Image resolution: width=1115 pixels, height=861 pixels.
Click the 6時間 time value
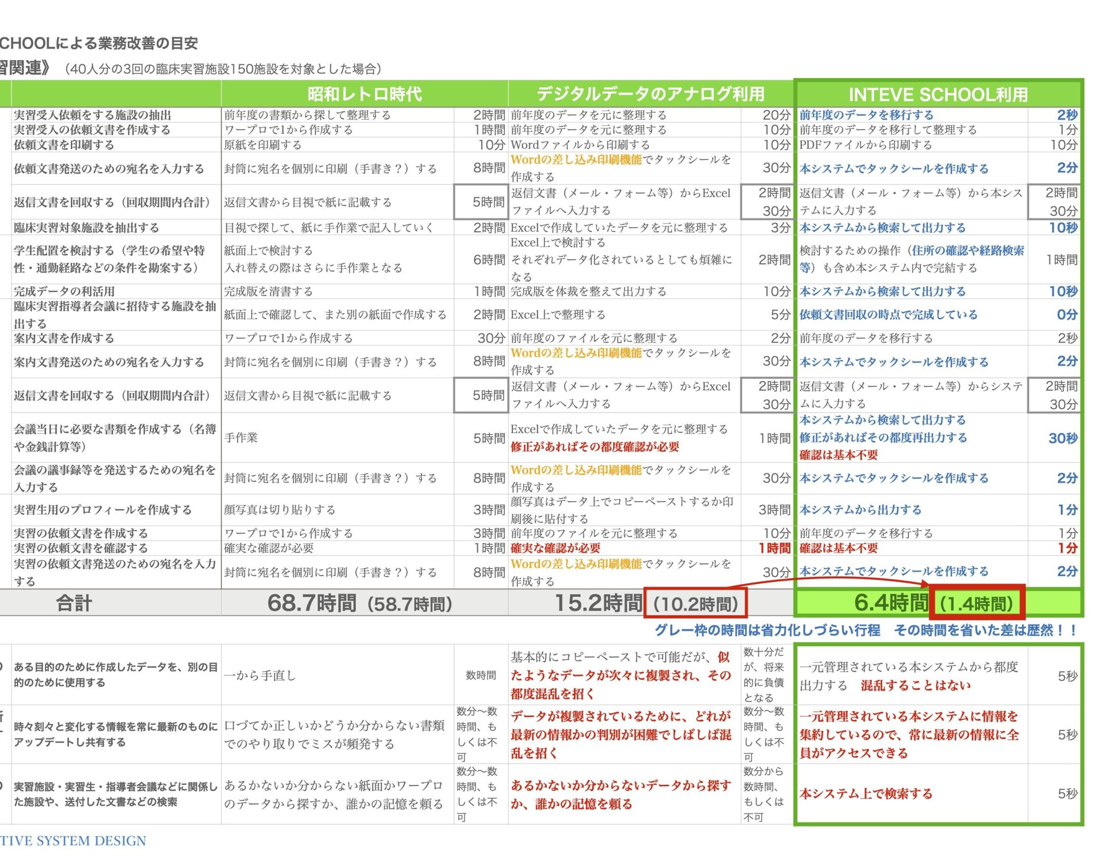(489, 260)
